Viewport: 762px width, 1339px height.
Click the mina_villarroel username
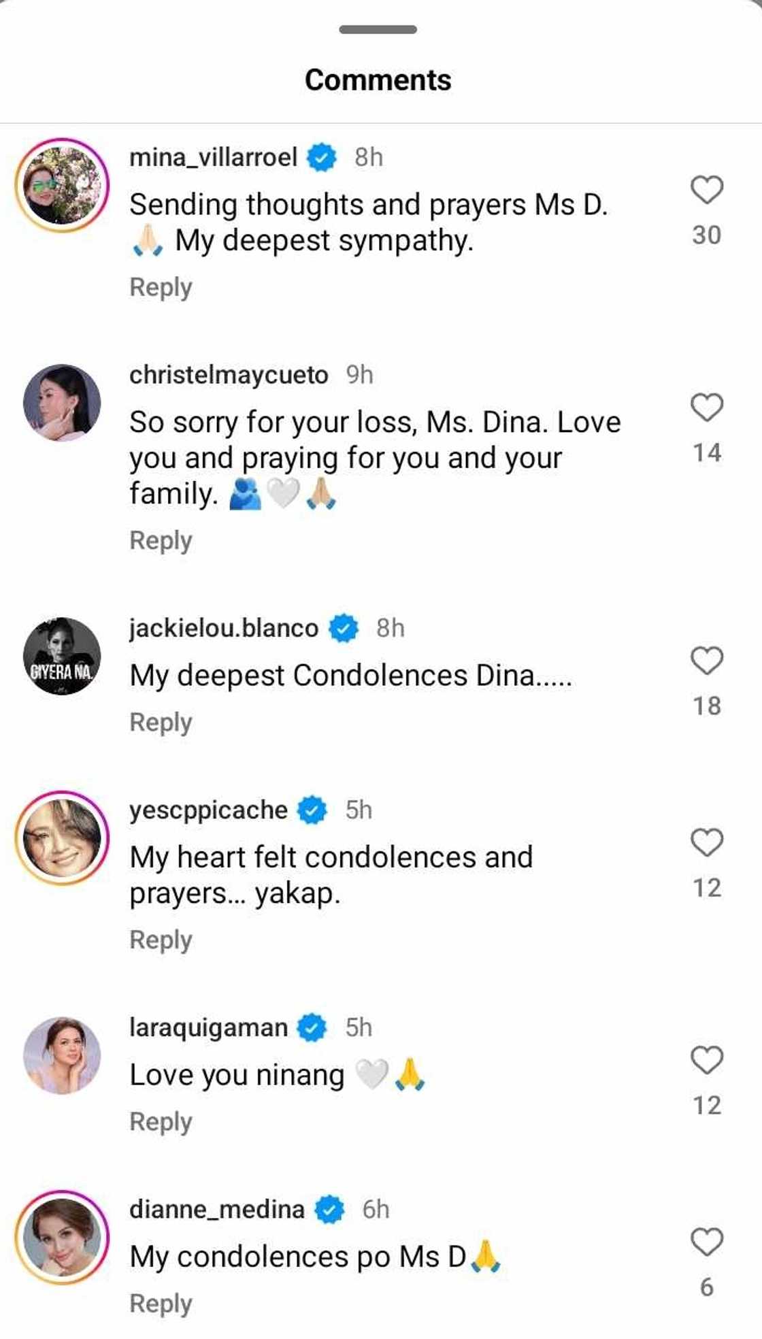tap(213, 157)
